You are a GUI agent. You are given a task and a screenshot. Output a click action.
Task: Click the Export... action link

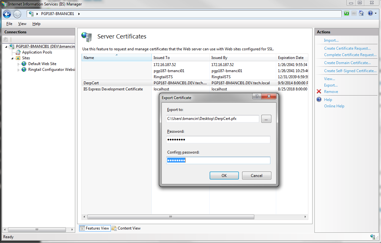click(x=331, y=85)
